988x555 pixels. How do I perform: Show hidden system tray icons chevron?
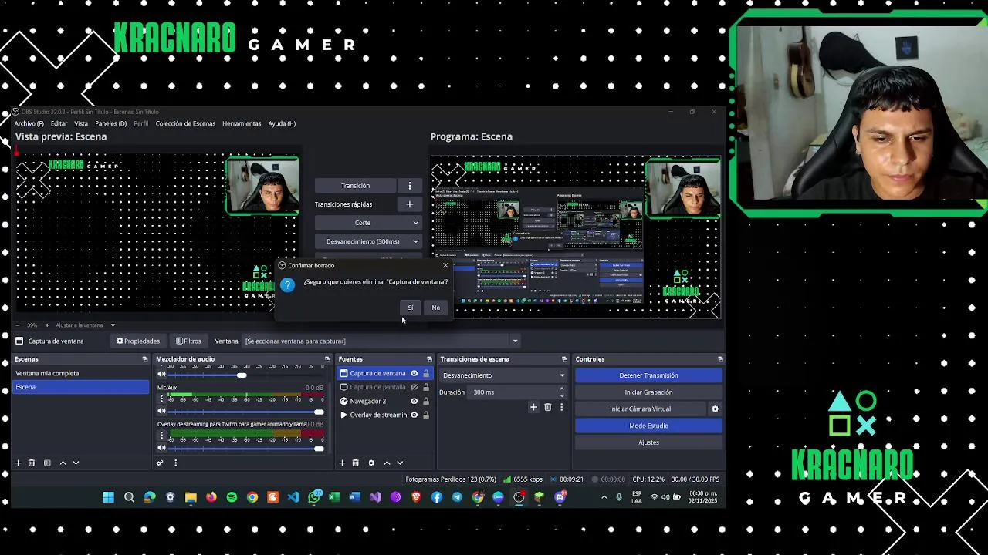[604, 497]
